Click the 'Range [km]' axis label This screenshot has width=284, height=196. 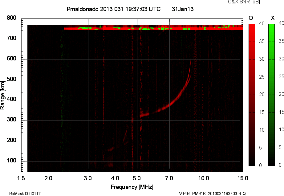coord(2,95)
